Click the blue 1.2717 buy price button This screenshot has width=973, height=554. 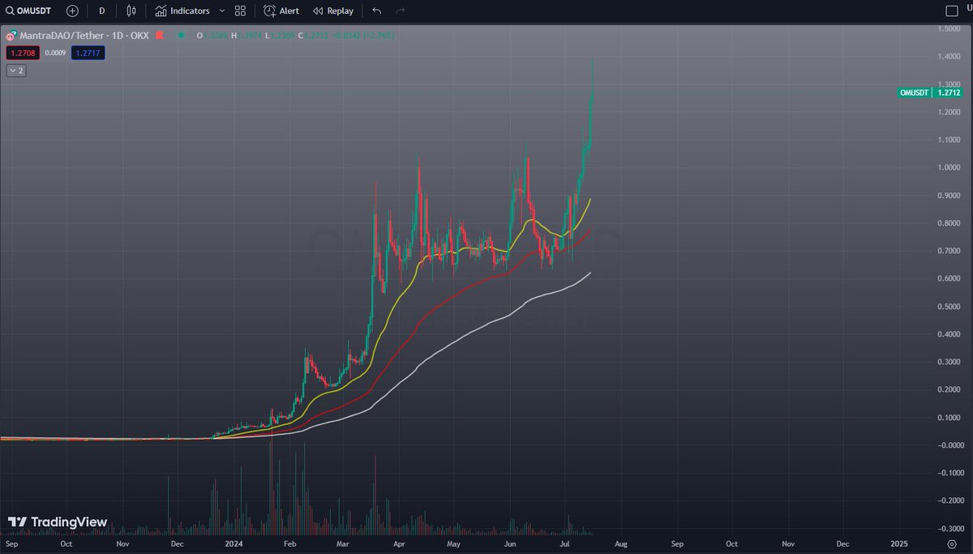coord(88,53)
